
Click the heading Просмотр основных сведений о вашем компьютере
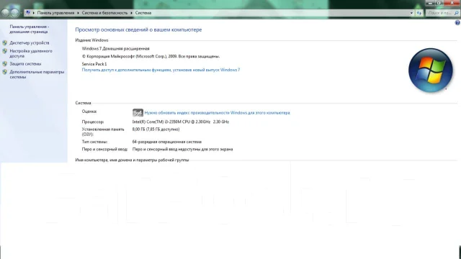tap(138, 29)
